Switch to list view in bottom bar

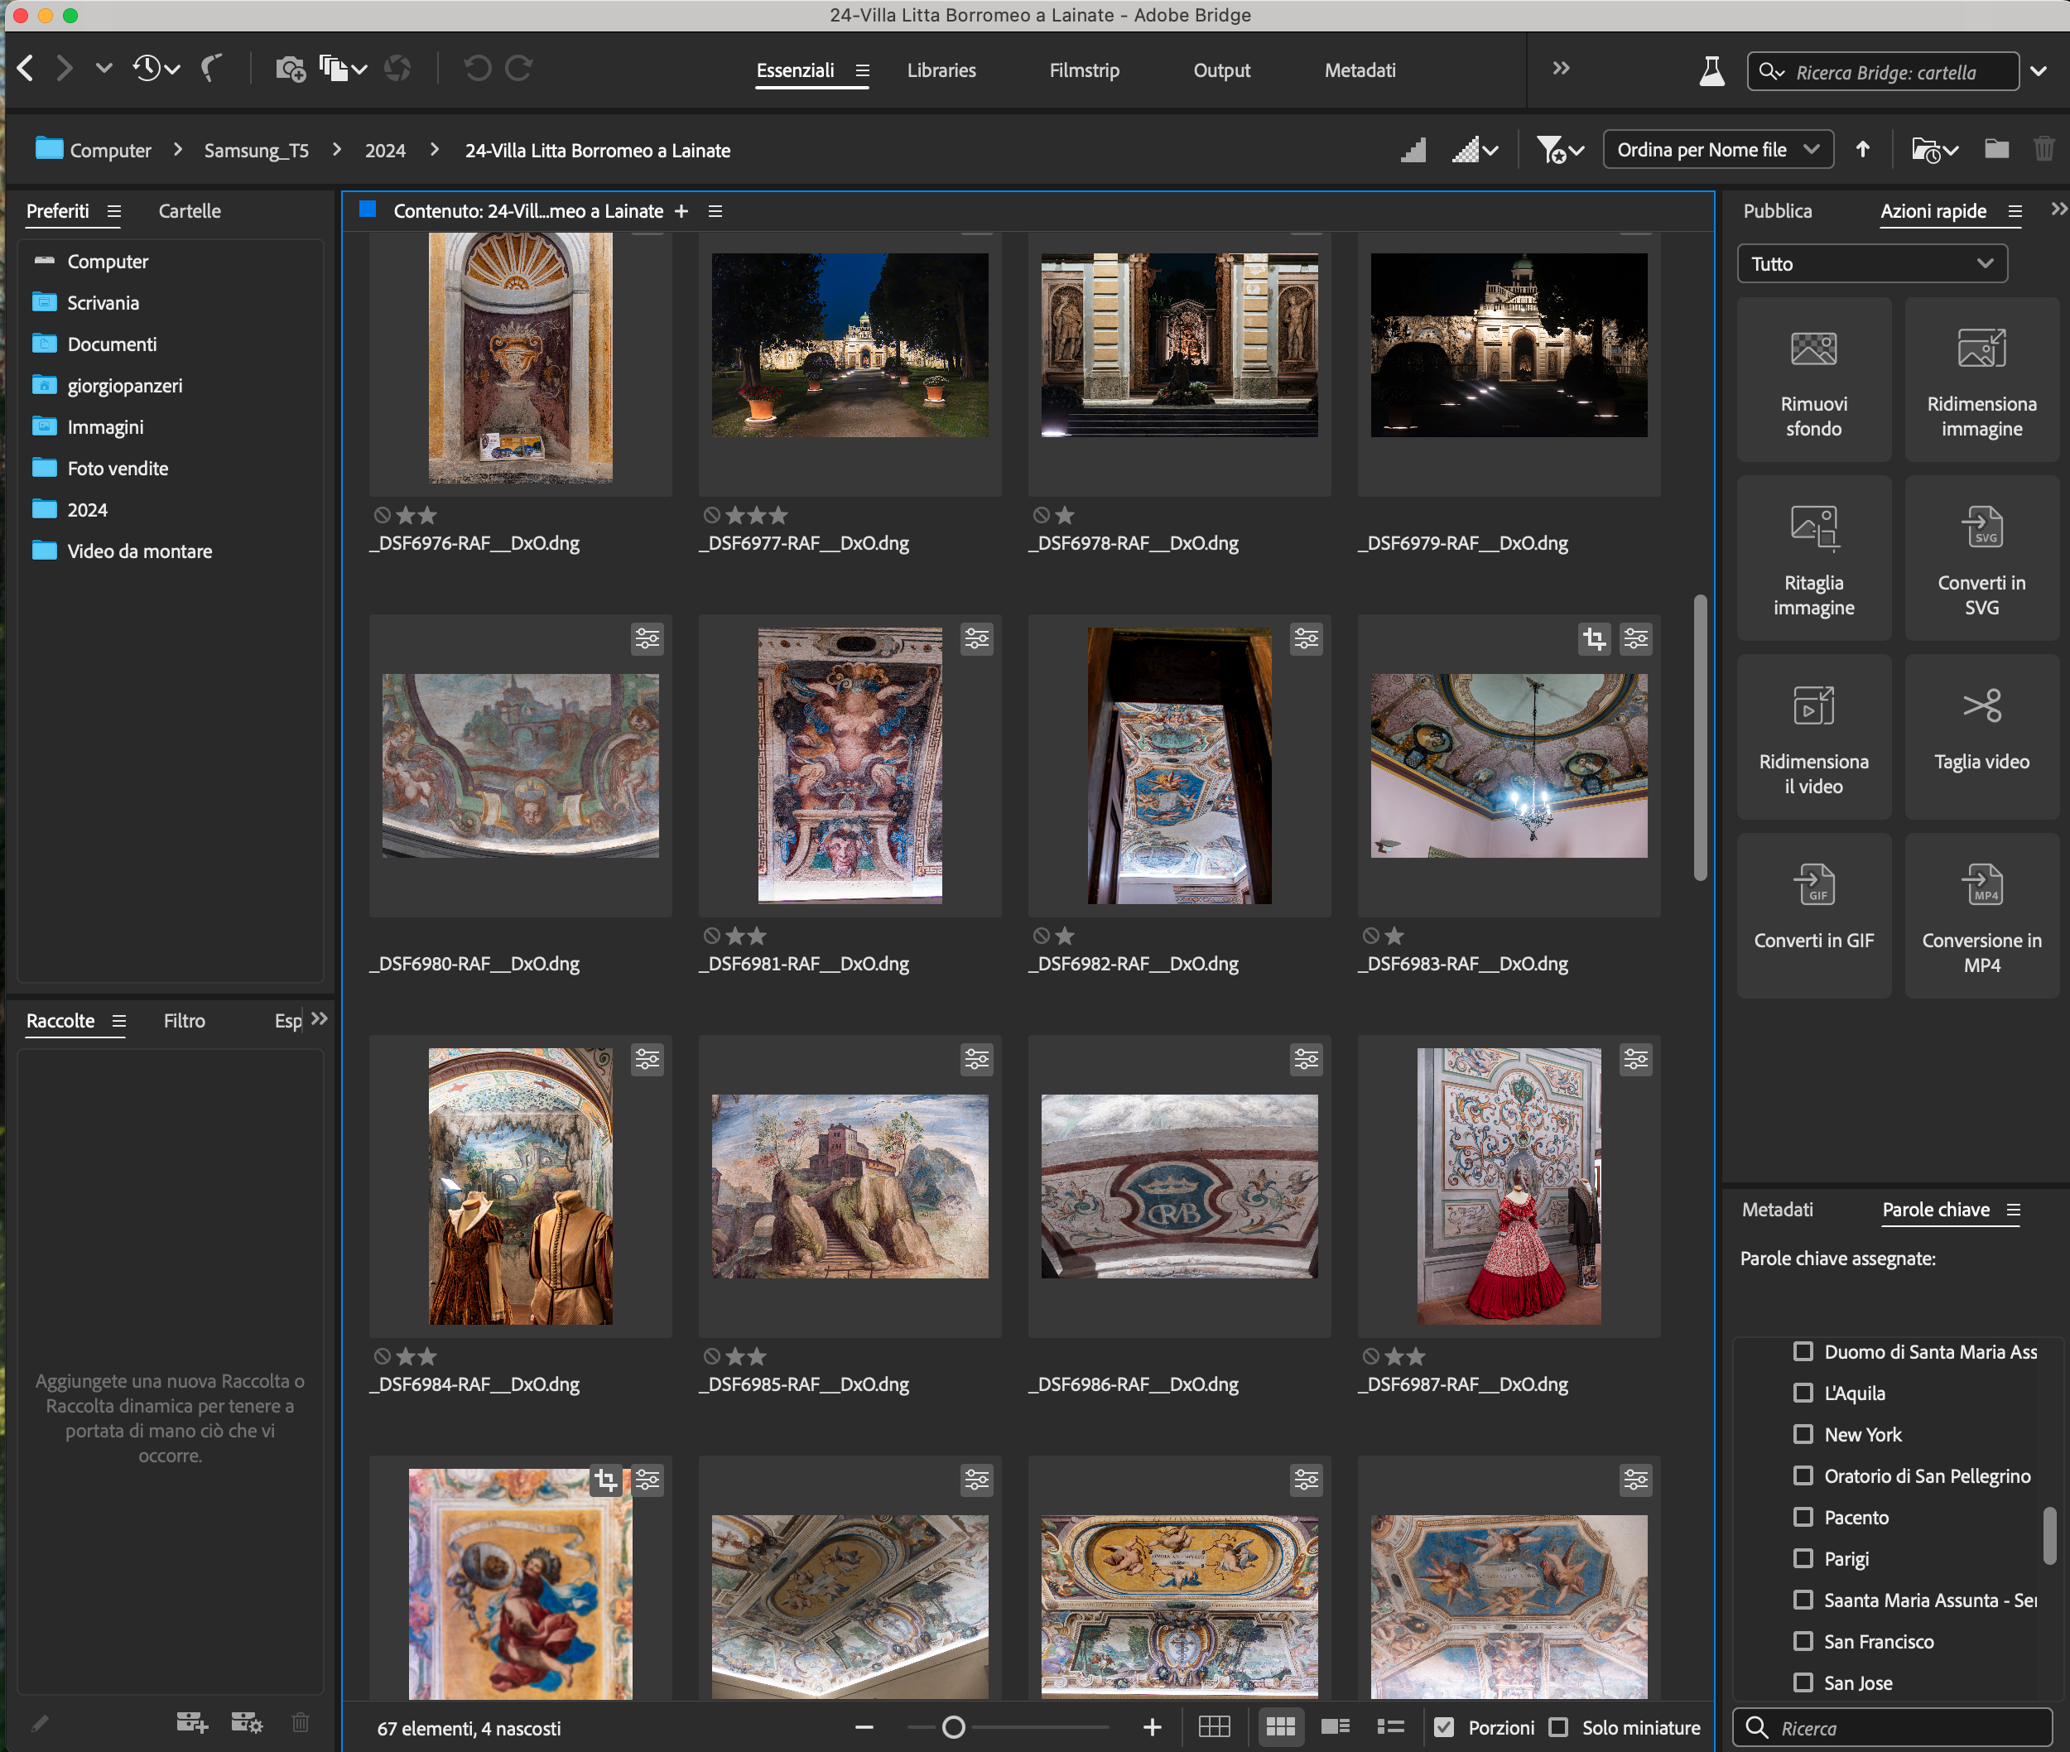tap(1389, 1727)
